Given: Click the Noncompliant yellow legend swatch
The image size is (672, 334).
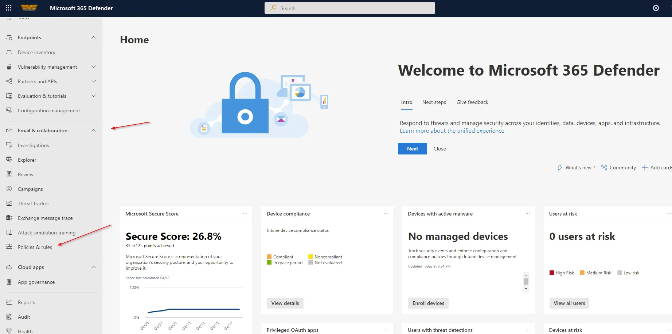Looking at the screenshot, I should pos(310,257).
